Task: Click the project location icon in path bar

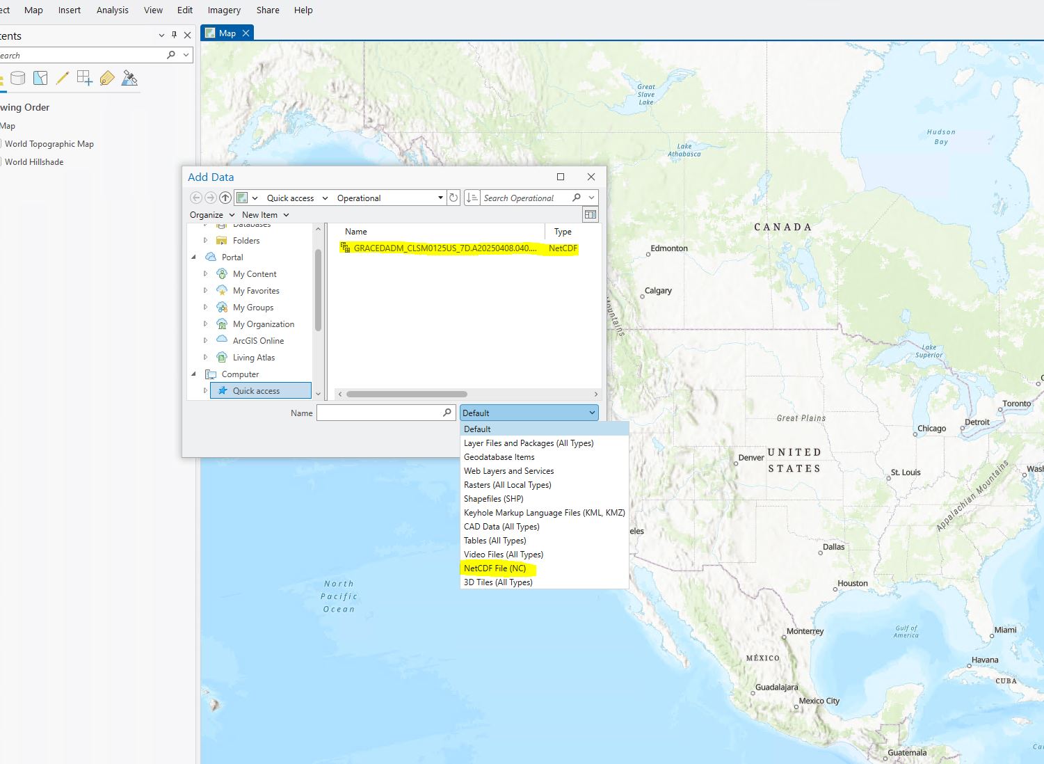Action: tap(242, 198)
